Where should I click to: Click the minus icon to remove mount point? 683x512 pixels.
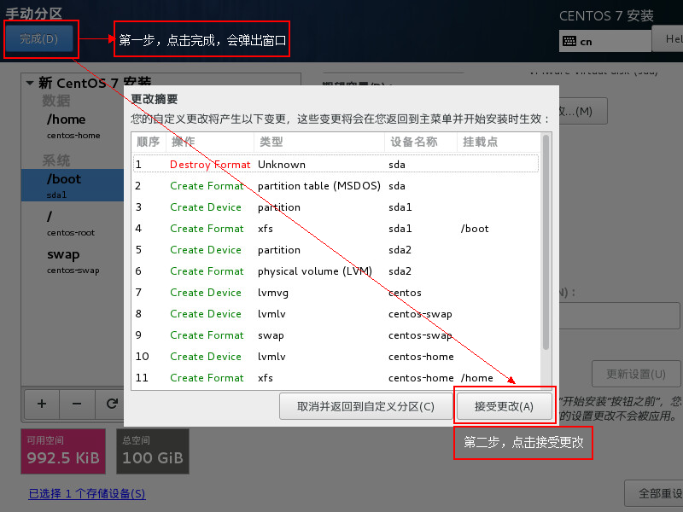77,404
